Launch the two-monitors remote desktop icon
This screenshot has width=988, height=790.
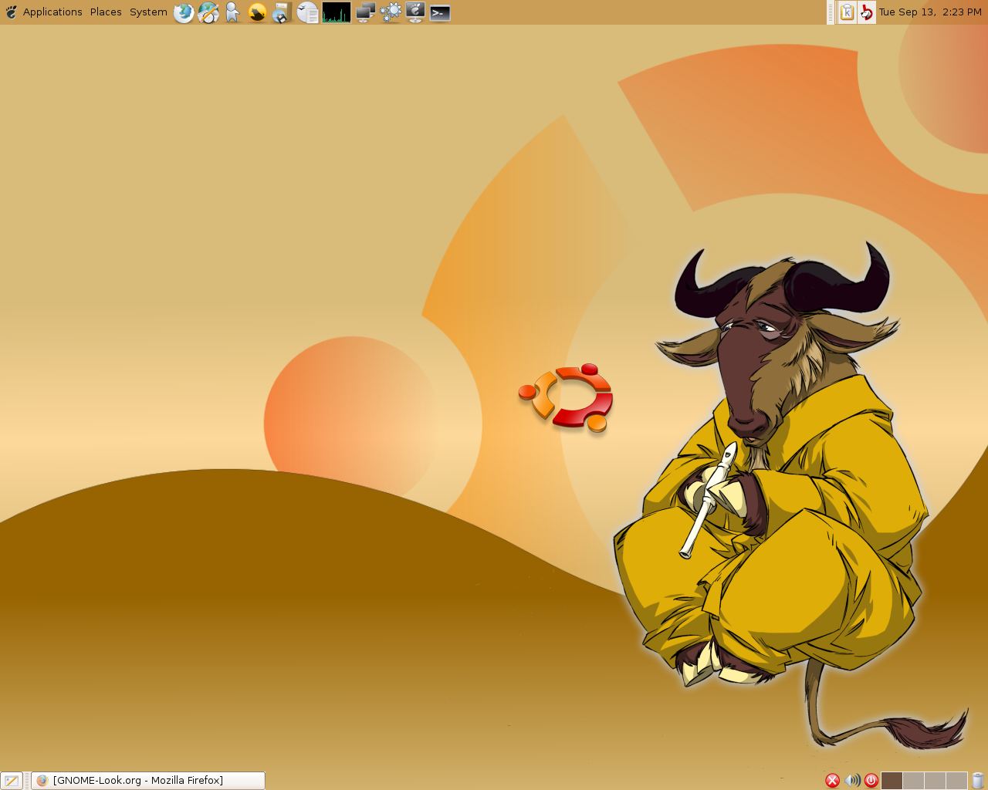[365, 12]
